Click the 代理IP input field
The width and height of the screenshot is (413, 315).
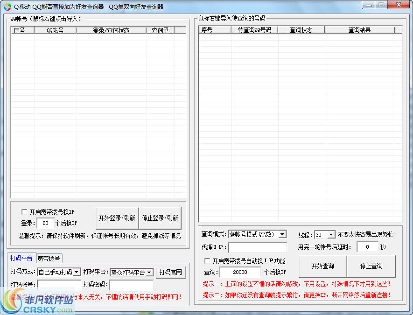click(257, 248)
